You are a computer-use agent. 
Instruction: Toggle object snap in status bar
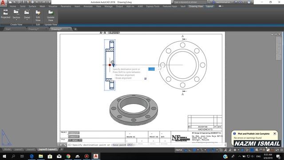coord(213,150)
